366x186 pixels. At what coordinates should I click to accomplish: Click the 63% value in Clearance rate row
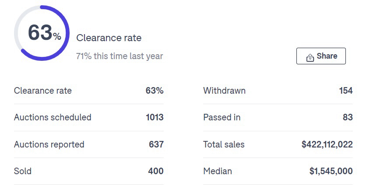click(x=155, y=91)
